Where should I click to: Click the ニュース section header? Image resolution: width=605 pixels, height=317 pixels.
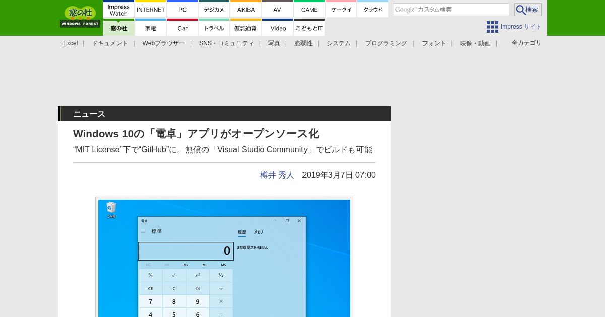click(x=224, y=114)
